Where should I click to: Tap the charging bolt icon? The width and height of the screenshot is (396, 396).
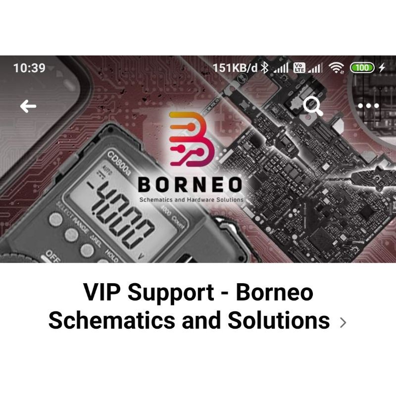pyautogui.click(x=382, y=68)
